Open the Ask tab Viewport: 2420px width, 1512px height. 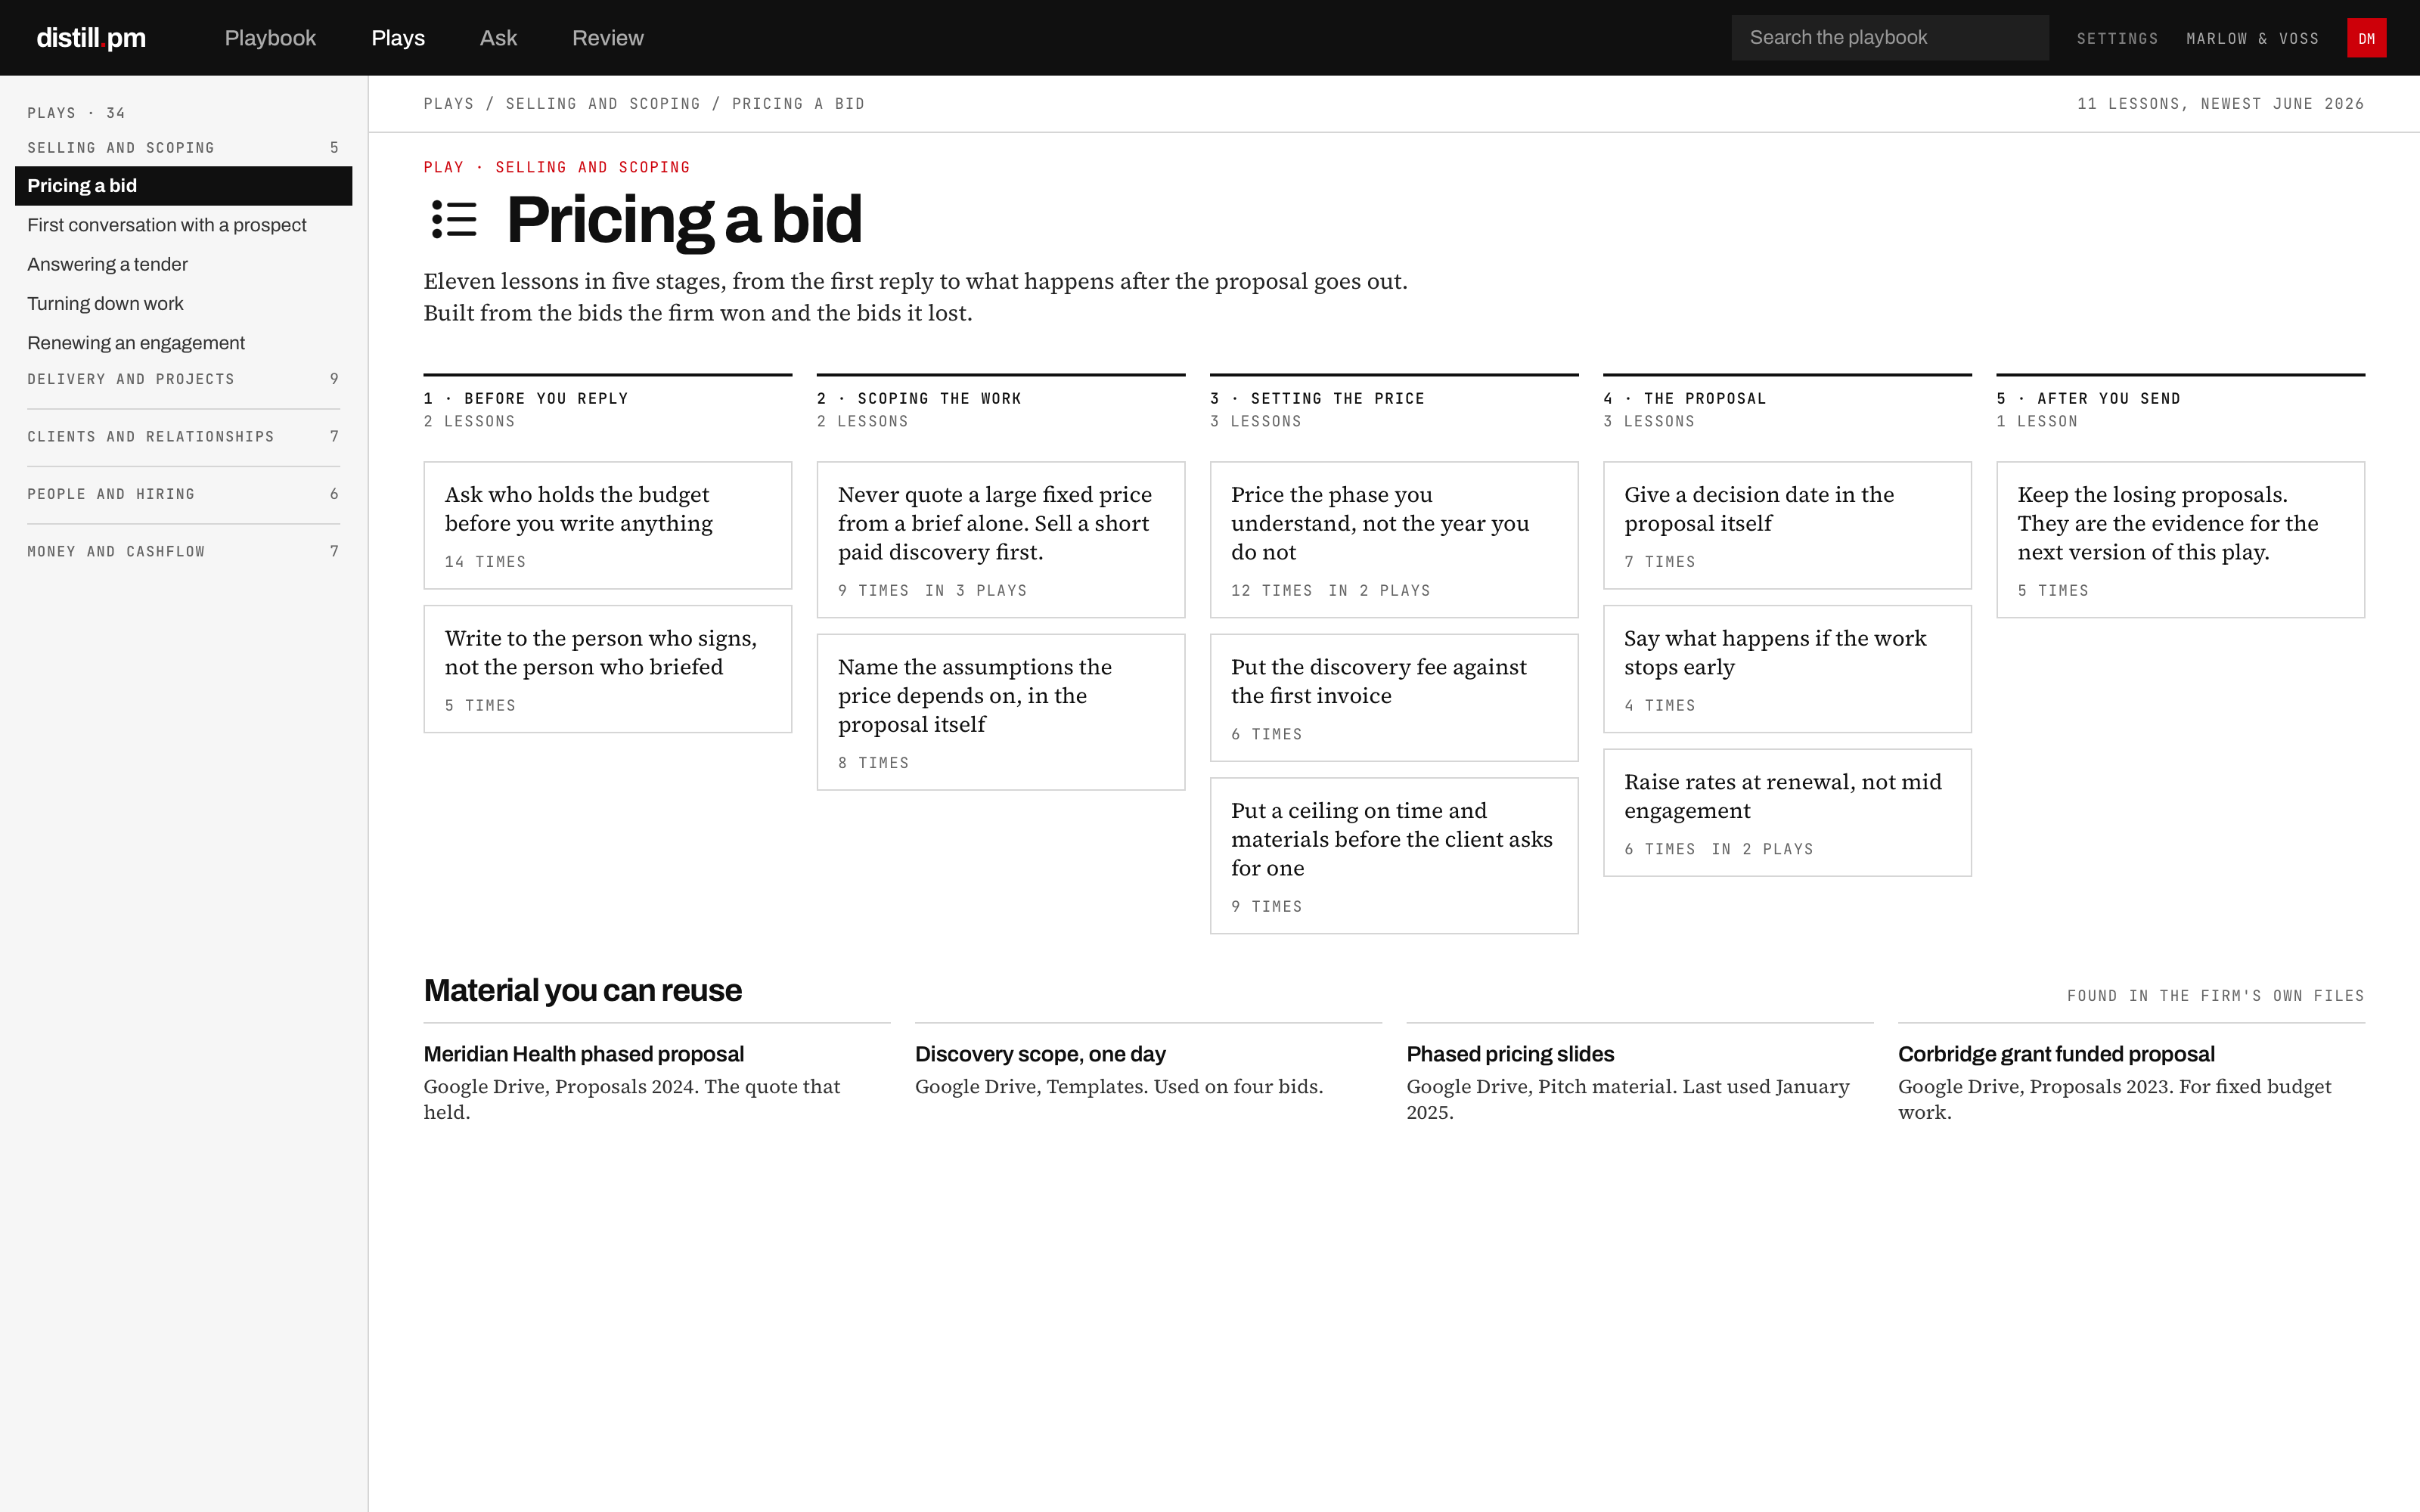(498, 38)
